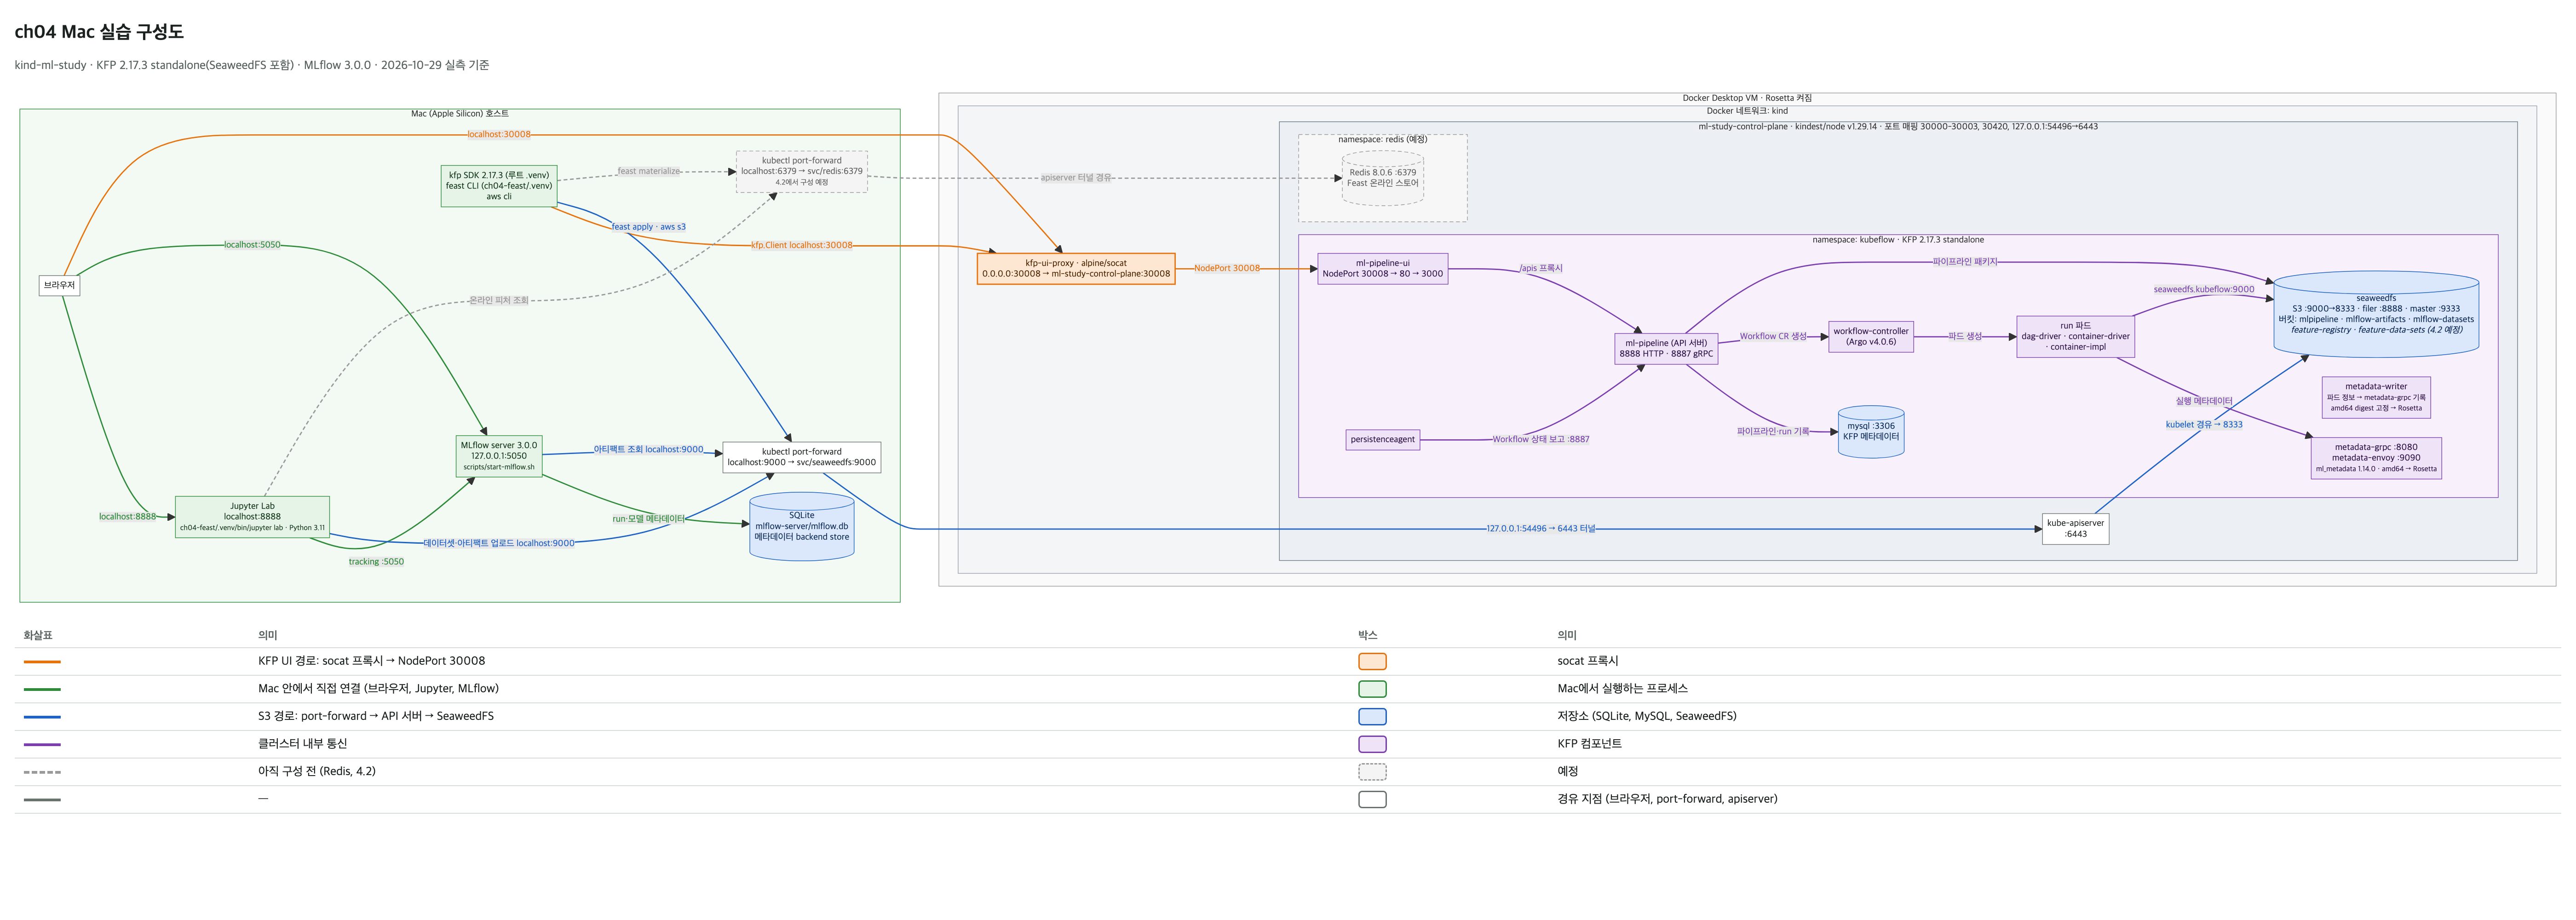Click the kfp-ui-proxy alpine/socat box
This screenshot has width=2576, height=920.
(x=1076, y=268)
